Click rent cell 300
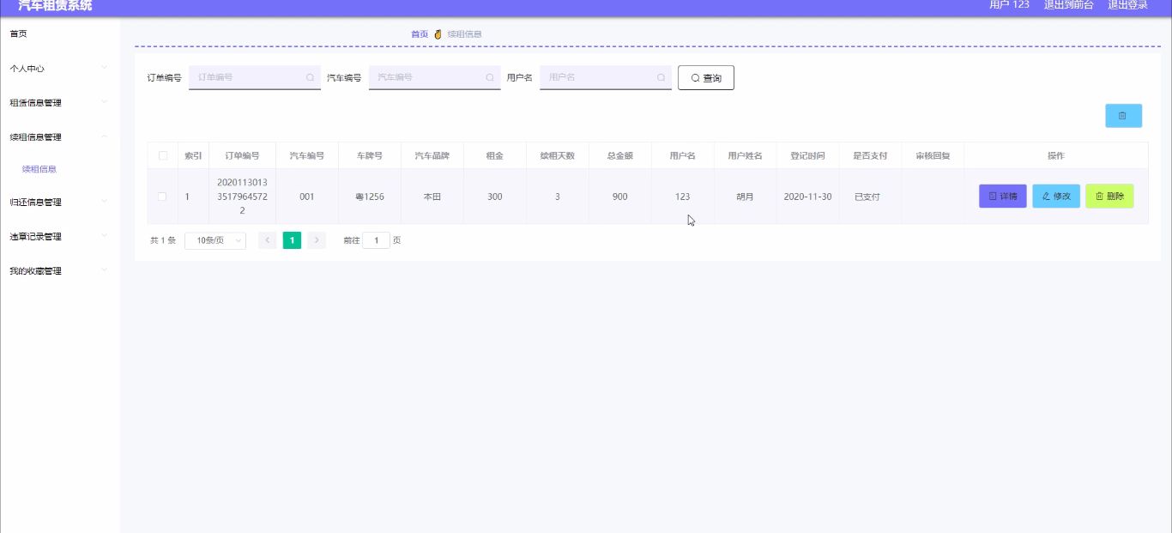This screenshot has height=533, width=1172. 495,197
